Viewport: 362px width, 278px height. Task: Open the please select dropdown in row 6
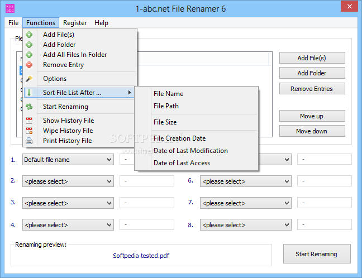(246, 181)
